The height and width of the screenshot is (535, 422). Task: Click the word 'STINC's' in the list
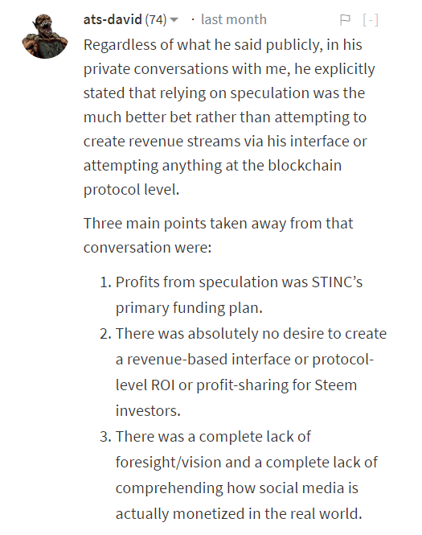[x=337, y=282]
